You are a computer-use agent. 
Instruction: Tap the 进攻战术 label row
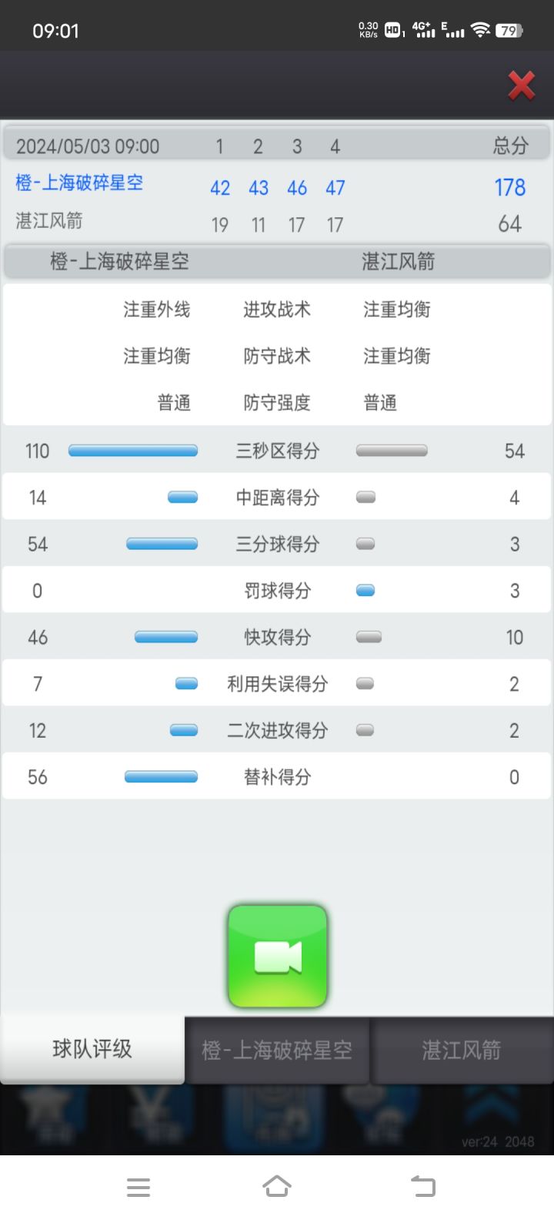[x=277, y=310]
